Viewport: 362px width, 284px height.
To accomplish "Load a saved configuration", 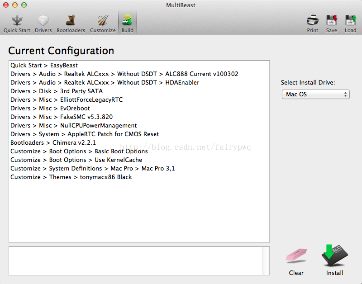I will [350, 24].
